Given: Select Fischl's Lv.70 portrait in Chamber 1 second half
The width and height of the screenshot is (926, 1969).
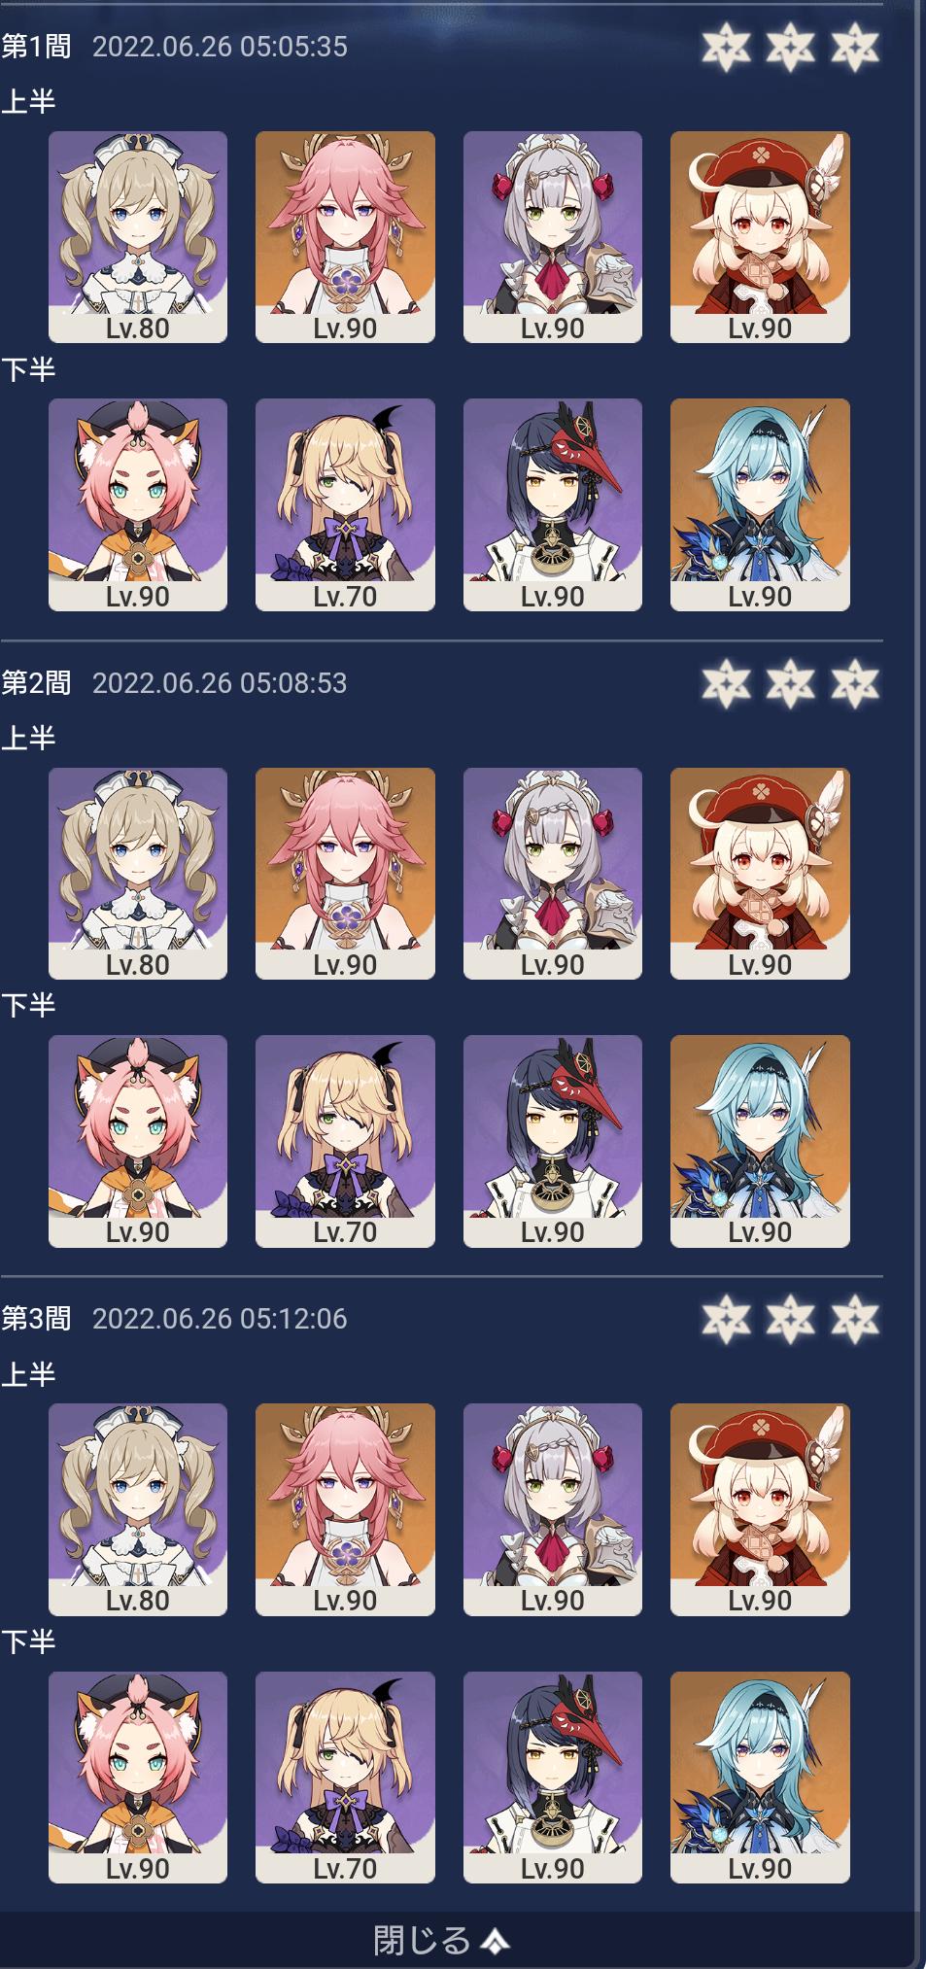Looking at the screenshot, I should click(x=345, y=504).
